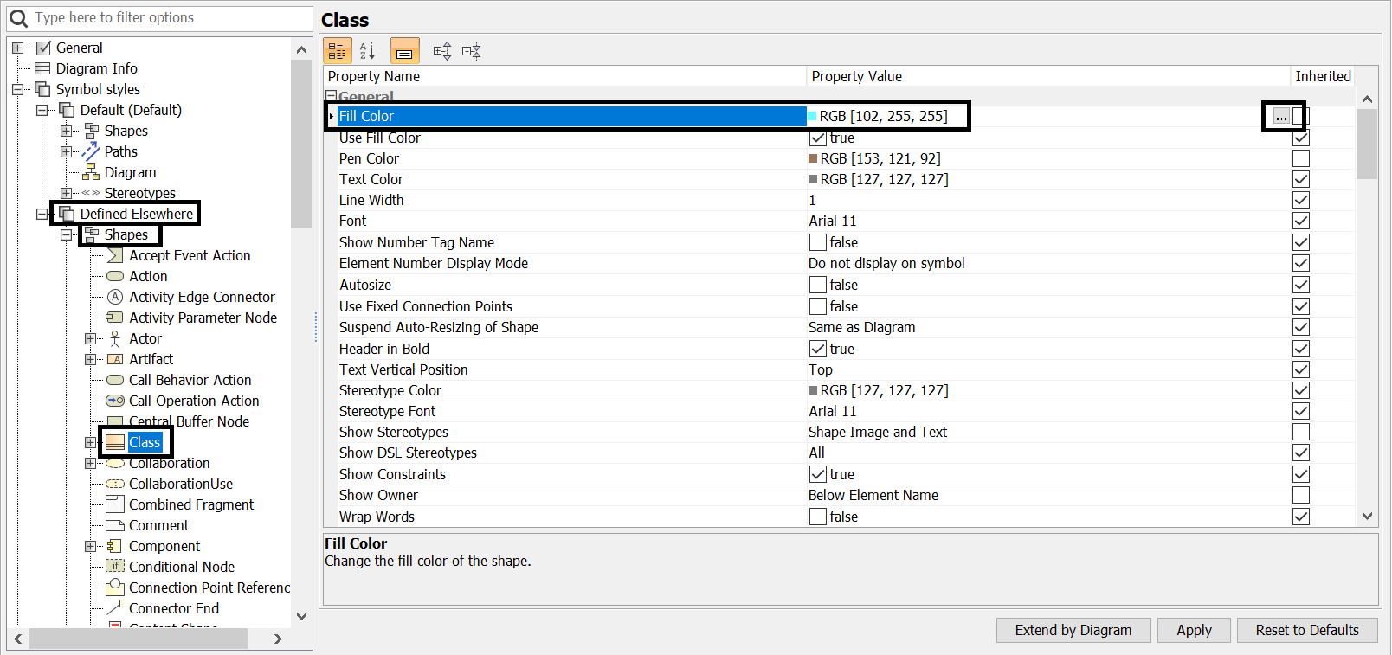
Task: Click the collapse all properties icon
Action: point(471,51)
